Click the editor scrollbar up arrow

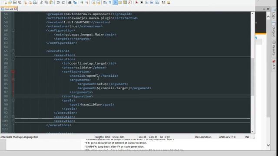pyautogui.click(x=252, y=14)
